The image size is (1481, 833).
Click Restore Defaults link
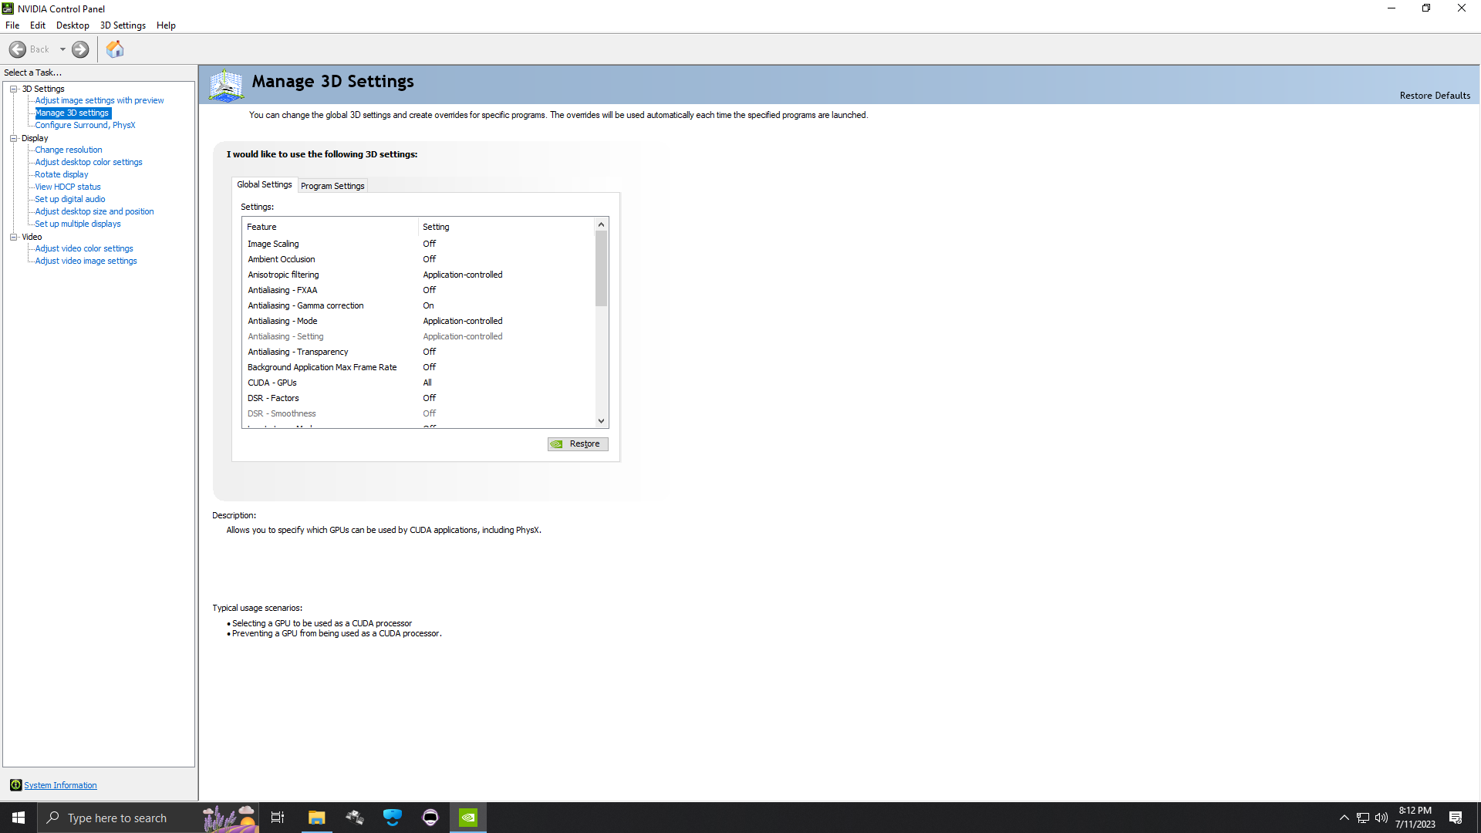[x=1435, y=96]
